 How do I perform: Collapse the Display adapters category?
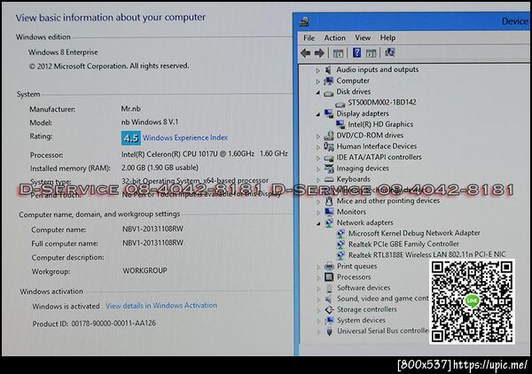pyautogui.click(x=318, y=114)
